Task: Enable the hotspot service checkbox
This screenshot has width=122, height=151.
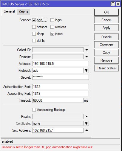Action: (x=34, y=27)
